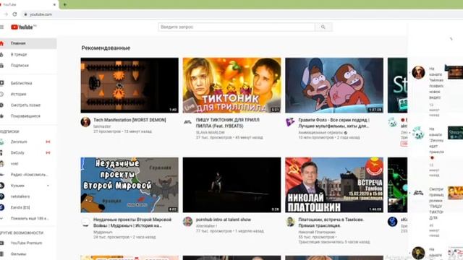The image size is (463, 260).
Task: Click talent show video channel avatar
Action: [188, 222]
